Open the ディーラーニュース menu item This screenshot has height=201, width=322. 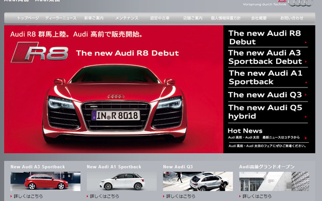coord(61,18)
